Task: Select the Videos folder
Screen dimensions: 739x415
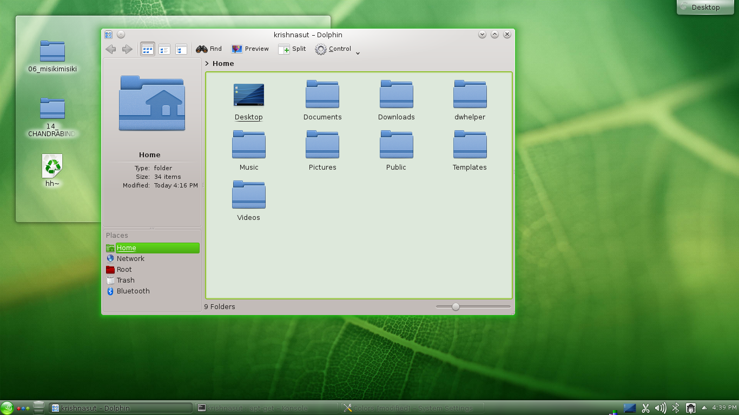Action: point(249,201)
